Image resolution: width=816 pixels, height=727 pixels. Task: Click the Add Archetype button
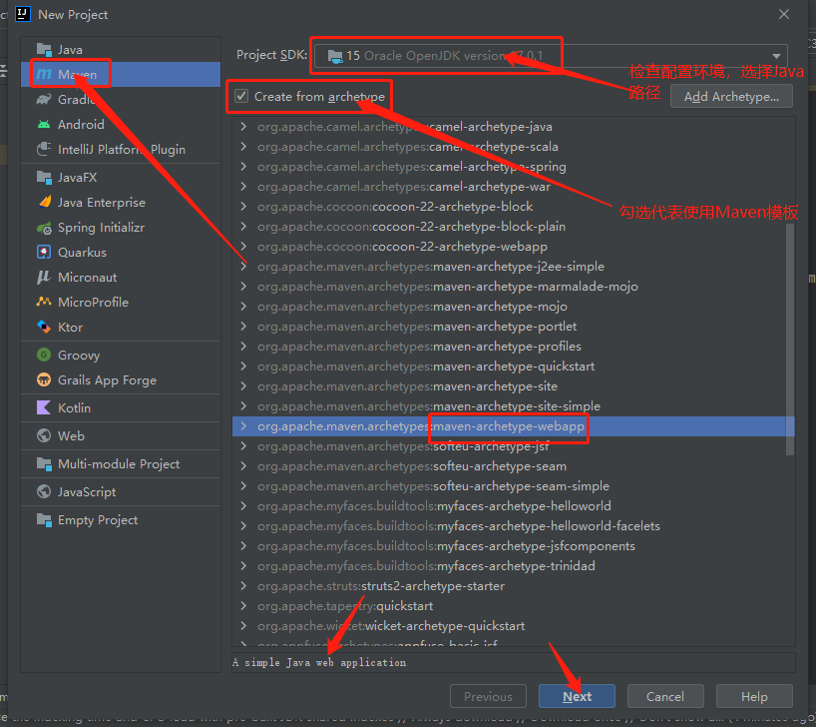click(731, 97)
